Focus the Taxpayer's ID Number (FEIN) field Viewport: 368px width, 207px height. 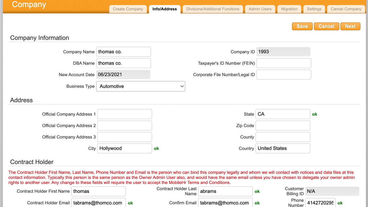283,63
